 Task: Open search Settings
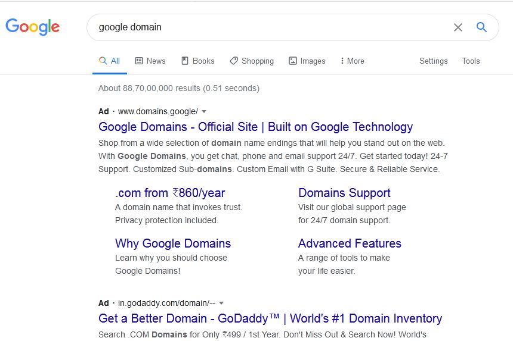(433, 61)
